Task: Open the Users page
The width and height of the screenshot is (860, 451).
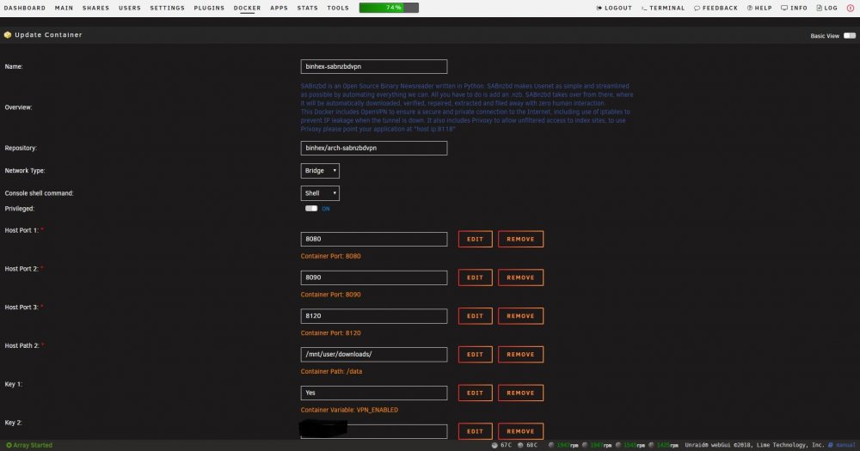Action: 130,9
